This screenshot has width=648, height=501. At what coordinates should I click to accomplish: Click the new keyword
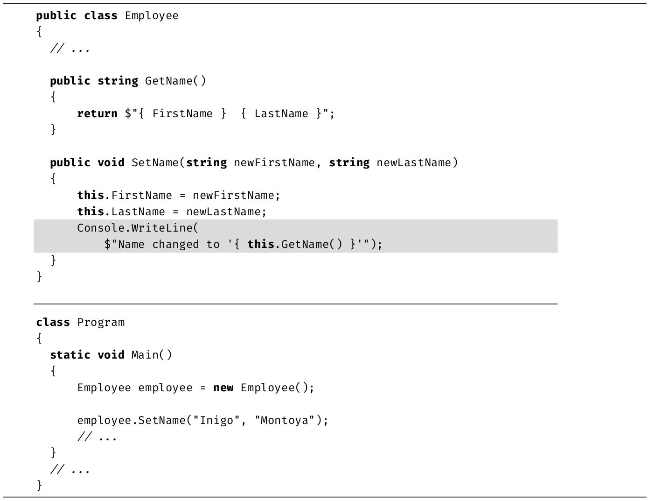pyautogui.click(x=223, y=388)
